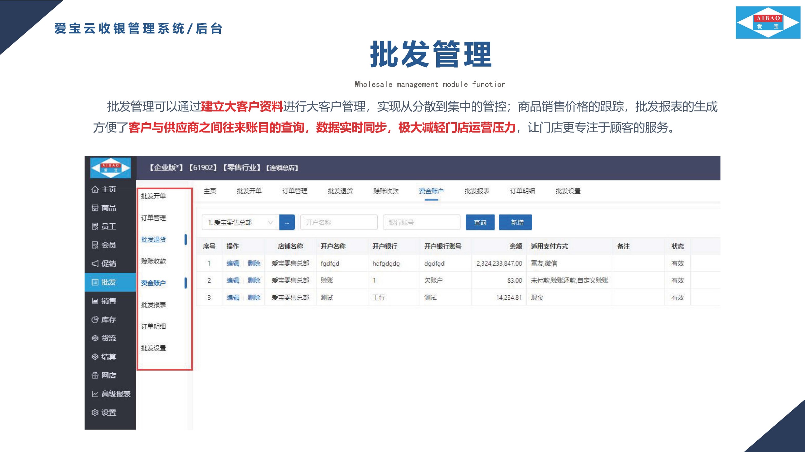Open 订单明细 in the submenu panel
This screenshot has height=452, width=805.
click(154, 326)
